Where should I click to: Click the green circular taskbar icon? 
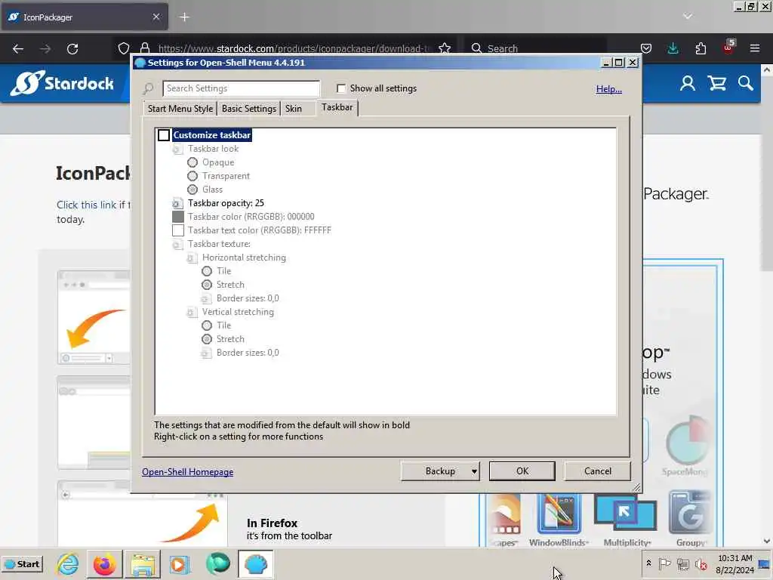tap(217, 563)
